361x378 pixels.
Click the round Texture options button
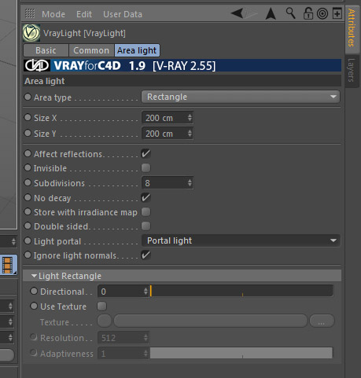(105, 321)
